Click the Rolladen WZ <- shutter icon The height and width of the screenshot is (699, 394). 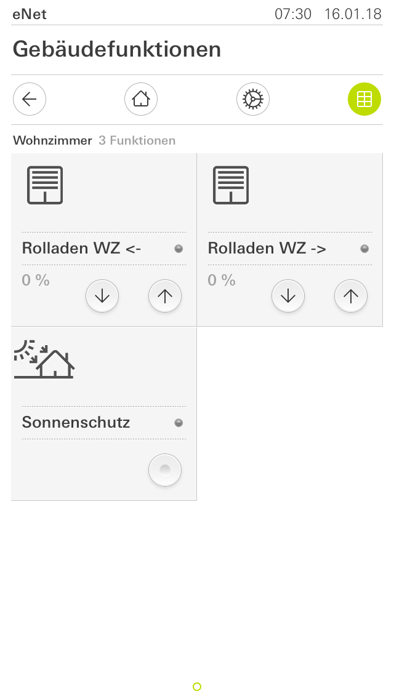pos(44,185)
